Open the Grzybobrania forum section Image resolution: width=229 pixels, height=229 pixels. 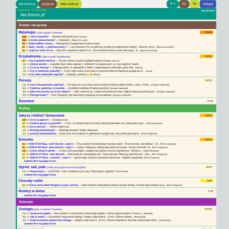29,56
